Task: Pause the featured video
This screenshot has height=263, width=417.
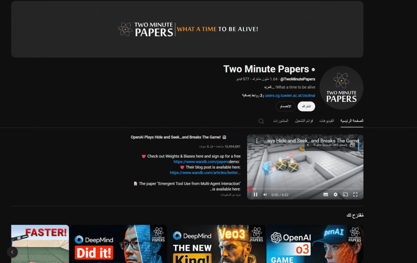Action: tap(256, 195)
